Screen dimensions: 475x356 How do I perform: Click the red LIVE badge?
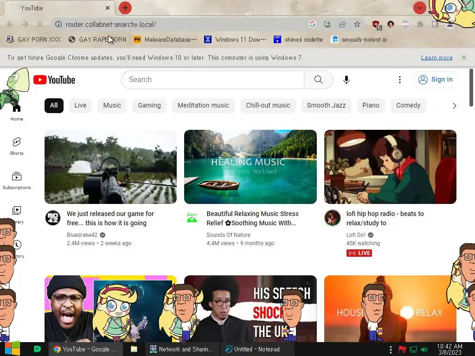[x=359, y=253]
